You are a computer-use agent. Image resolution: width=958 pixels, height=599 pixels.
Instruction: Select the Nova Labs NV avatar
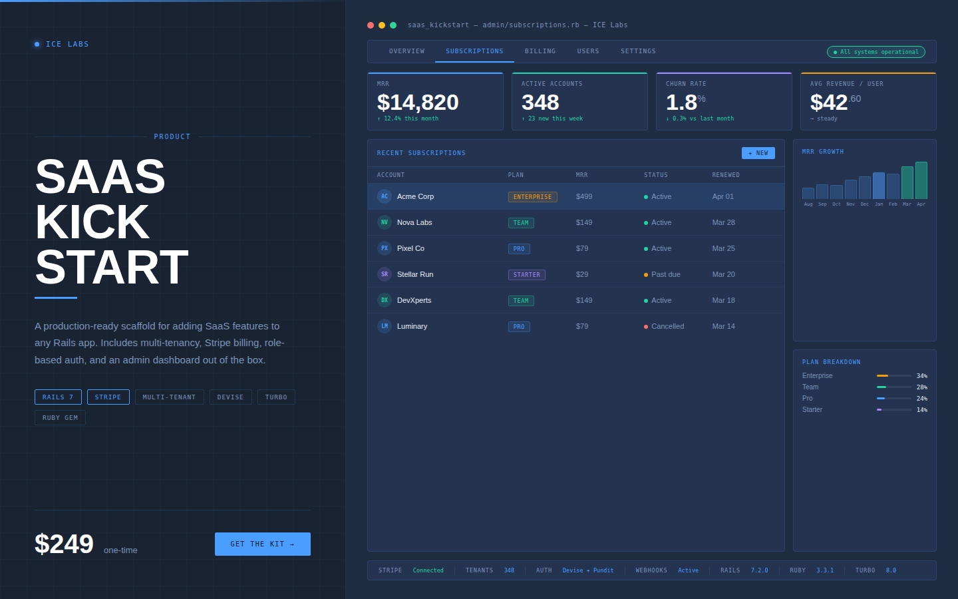pyautogui.click(x=385, y=222)
